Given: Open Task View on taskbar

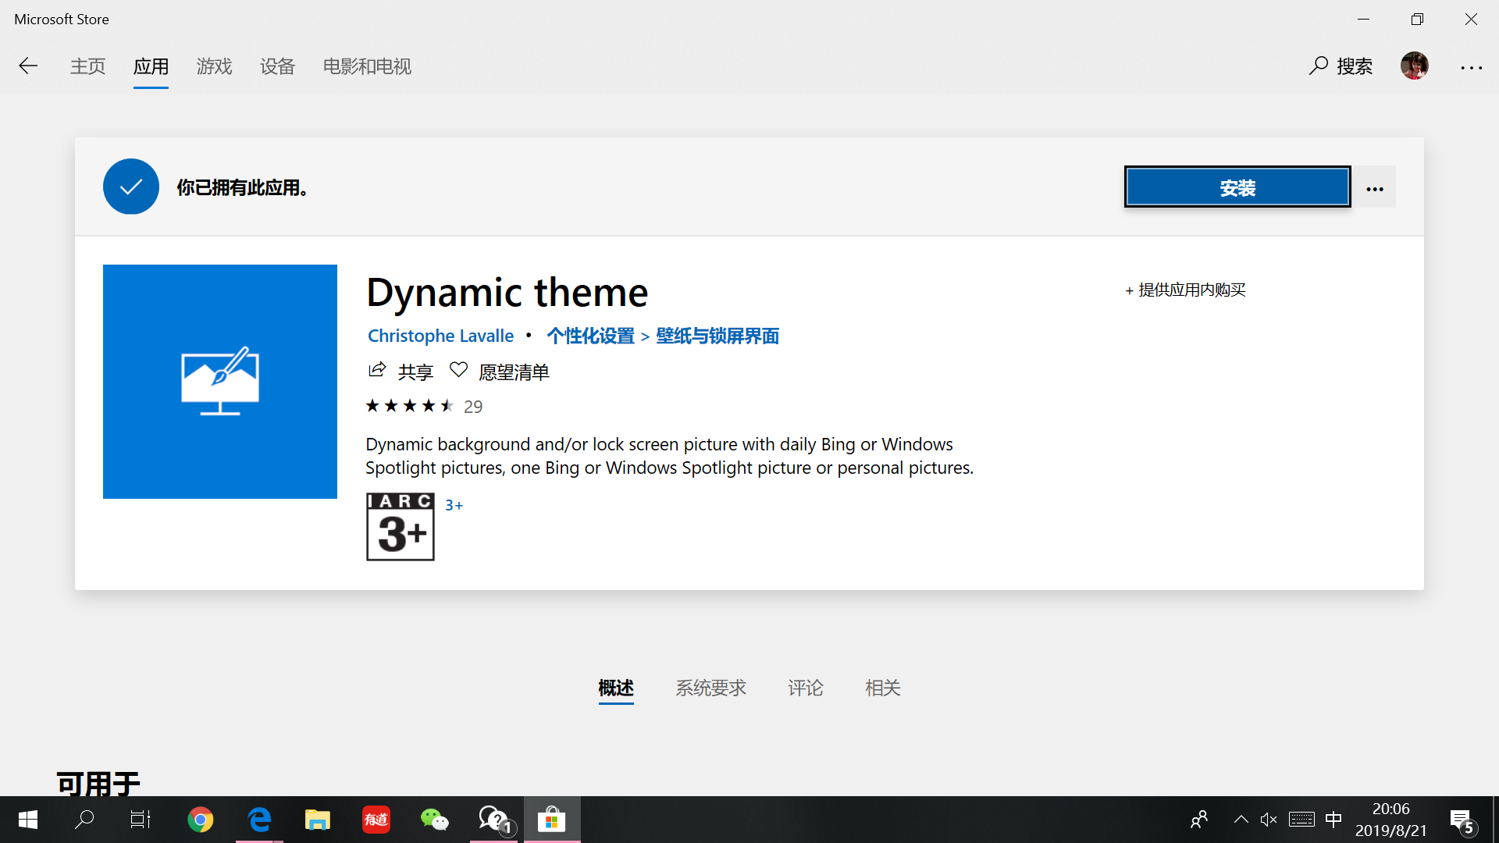Looking at the screenshot, I should [x=141, y=820].
